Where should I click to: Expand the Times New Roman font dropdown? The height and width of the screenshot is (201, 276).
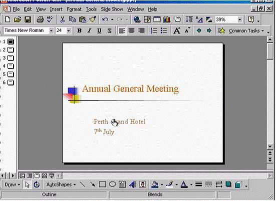pos(51,30)
